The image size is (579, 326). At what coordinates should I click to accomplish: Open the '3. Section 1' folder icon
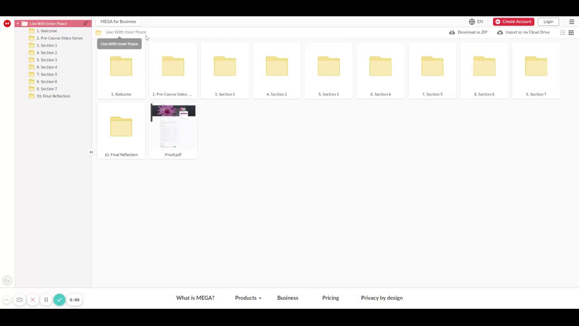(225, 66)
